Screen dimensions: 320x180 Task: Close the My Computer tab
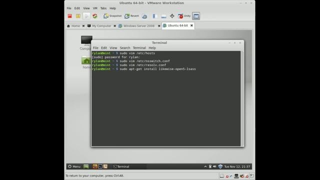(114, 26)
